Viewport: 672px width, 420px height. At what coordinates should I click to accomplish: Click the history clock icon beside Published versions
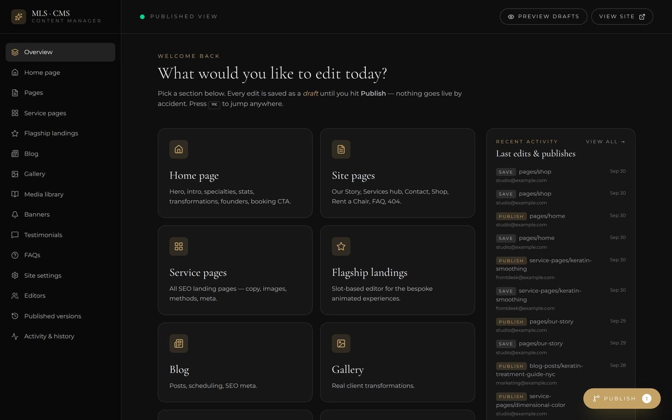point(15,316)
